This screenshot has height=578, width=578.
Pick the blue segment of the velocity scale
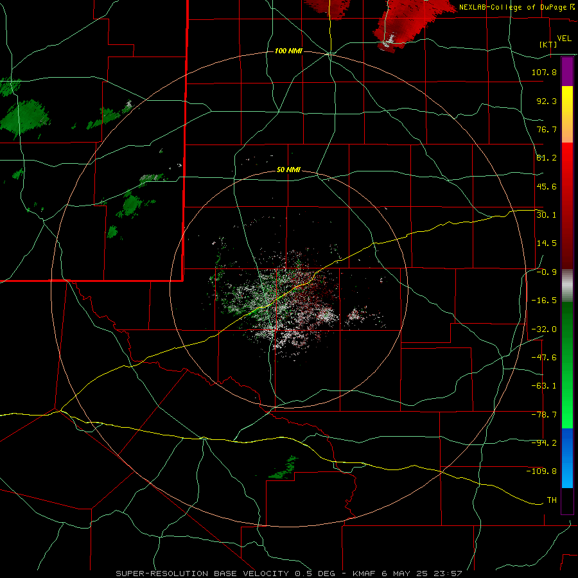point(567,458)
